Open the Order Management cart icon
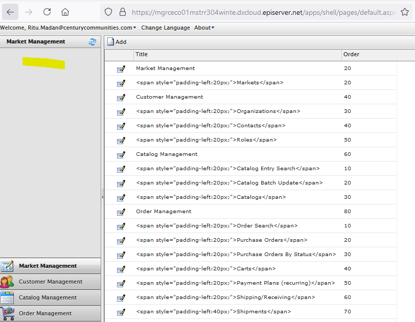The image size is (415, 322). 7,313
